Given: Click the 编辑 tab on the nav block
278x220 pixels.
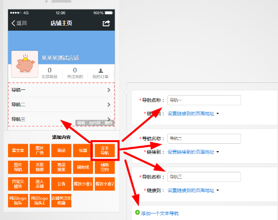Looking at the screenshot, I should coord(81,123).
